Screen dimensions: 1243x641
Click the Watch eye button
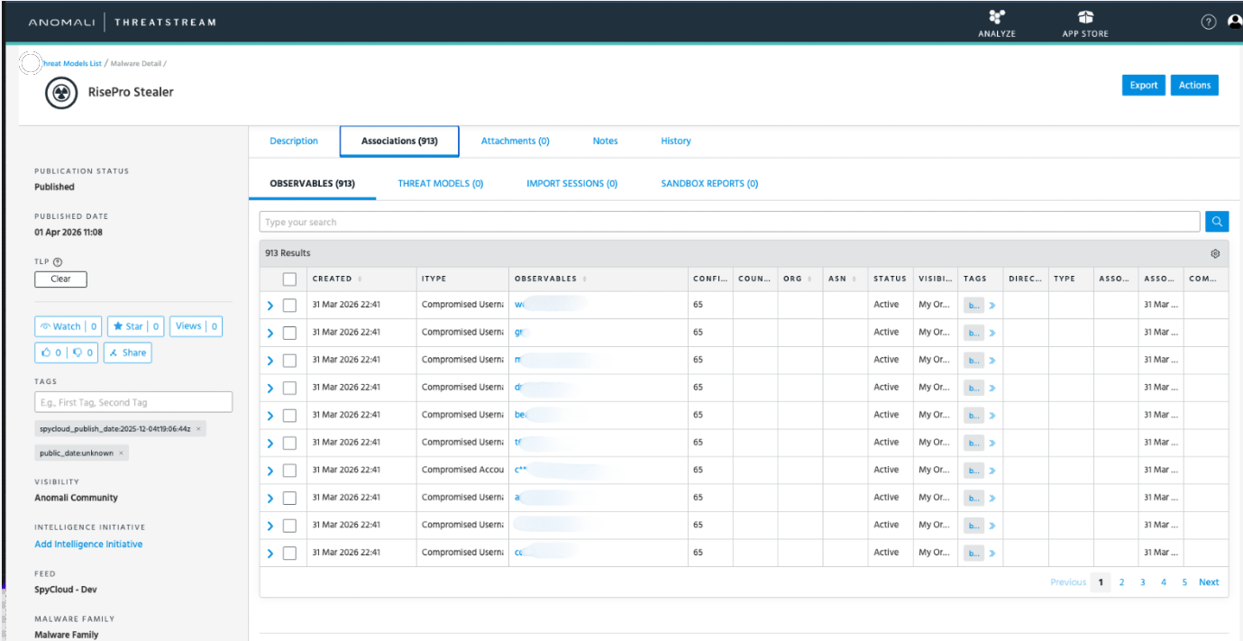(x=68, y=326)
